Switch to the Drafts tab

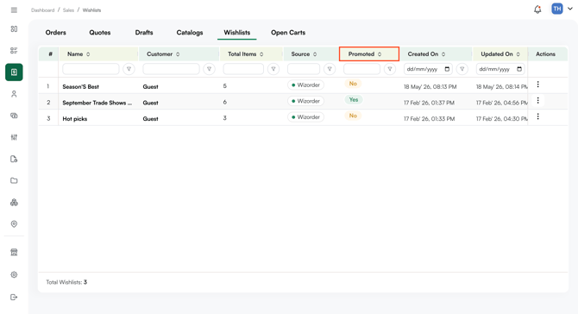144,33
